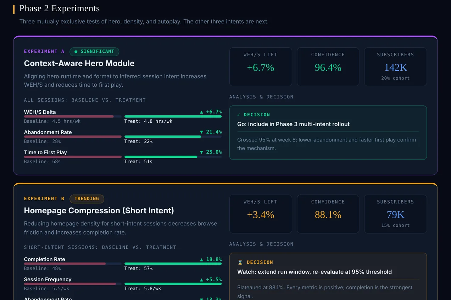Click the hourglass icon beside orange DECISION
The image size is (451, 300).
point(240,262)
